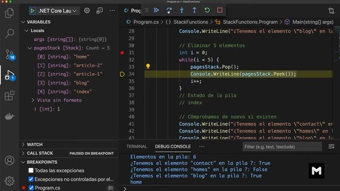Switch to the TERMINAL panel tab

[137, 146]
